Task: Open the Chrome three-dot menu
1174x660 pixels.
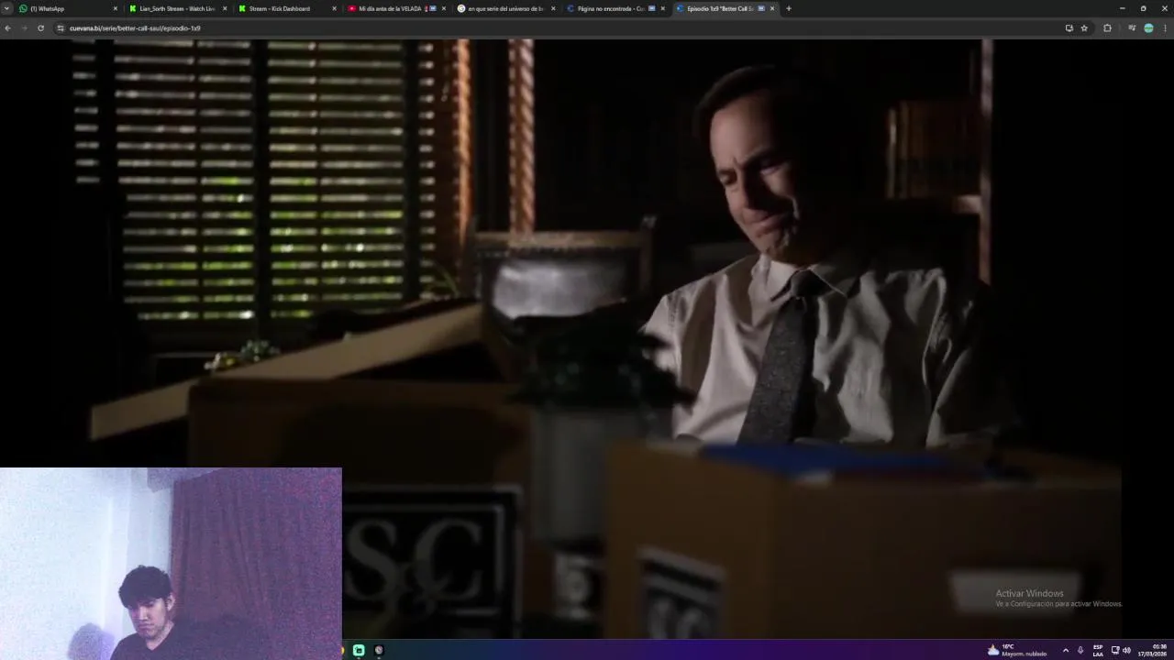Action: 1165,28
